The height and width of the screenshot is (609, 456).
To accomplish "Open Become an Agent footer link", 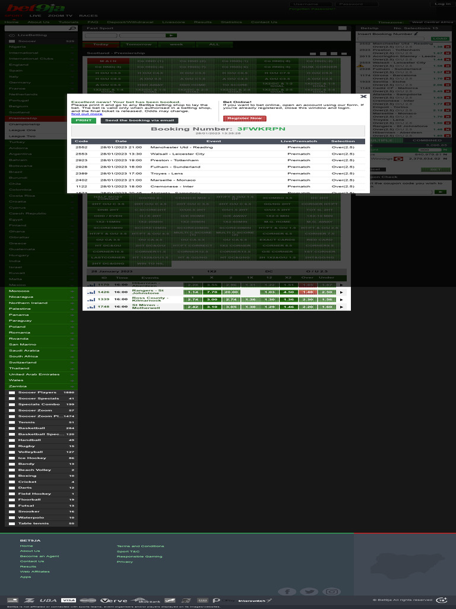I will 40,556.
